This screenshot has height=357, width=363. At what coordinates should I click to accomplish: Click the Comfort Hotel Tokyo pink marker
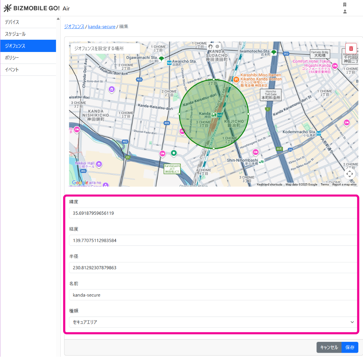(335, 66)
